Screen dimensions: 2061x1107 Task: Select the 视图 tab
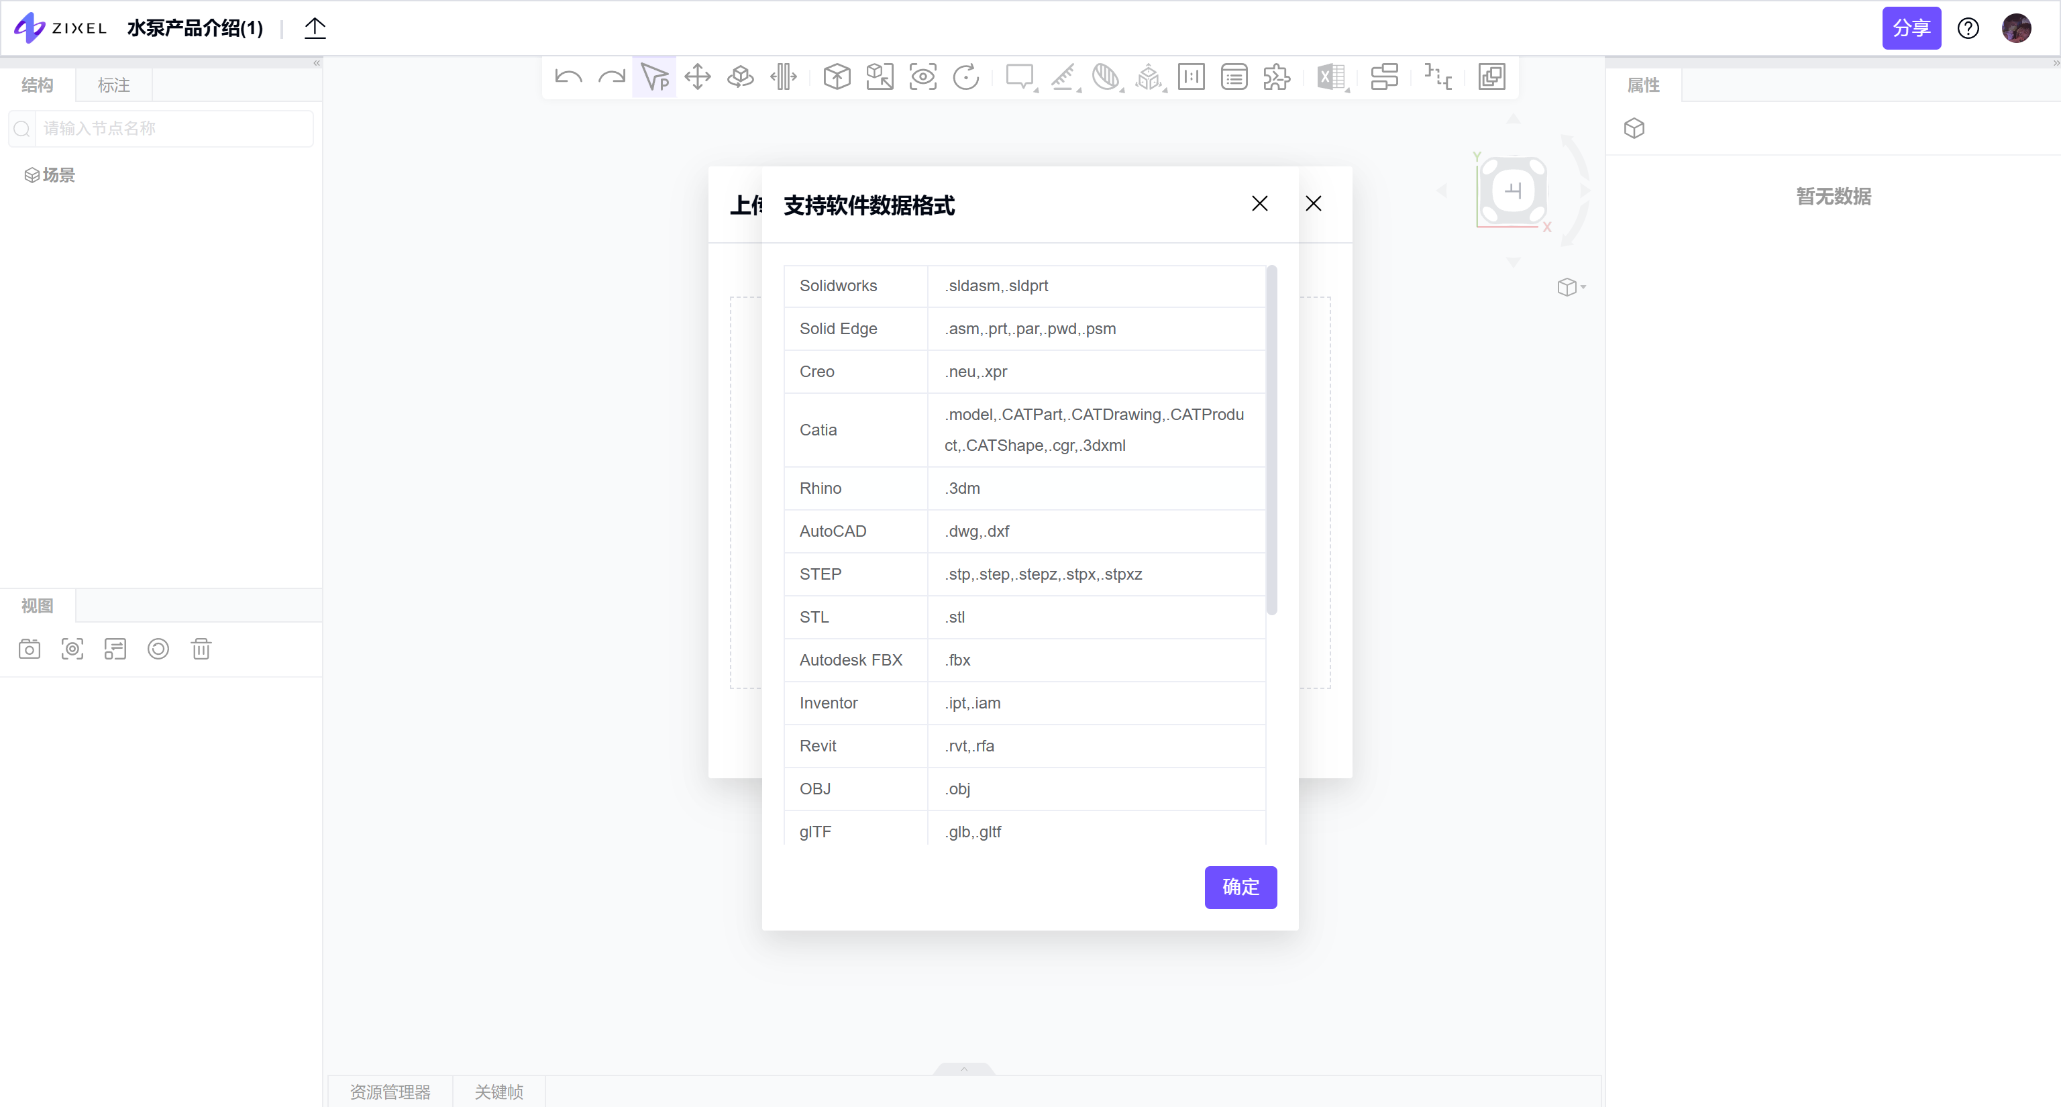point(38,605)
